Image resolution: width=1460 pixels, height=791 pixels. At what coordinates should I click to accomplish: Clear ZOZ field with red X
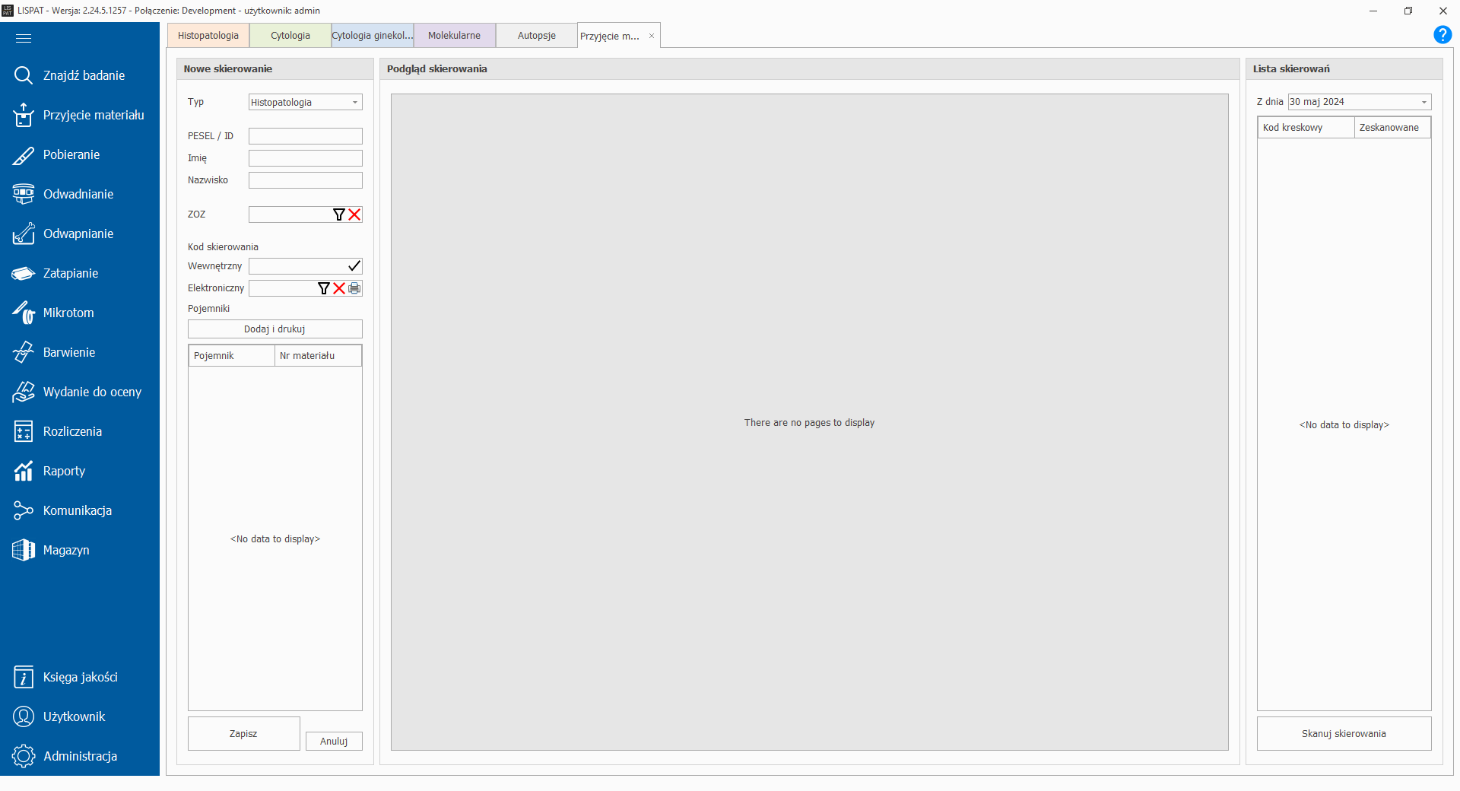[354, 214]
